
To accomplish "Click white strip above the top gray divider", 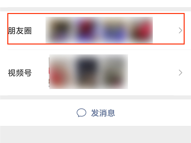I will (x=95, y=3).
